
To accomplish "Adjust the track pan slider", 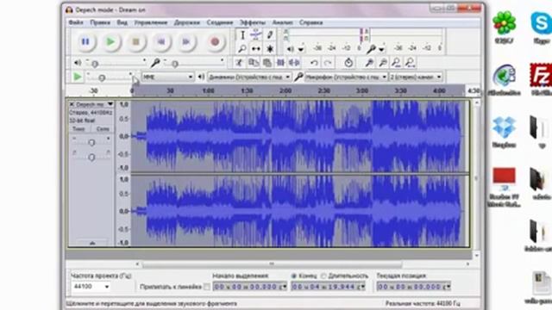I will pyautogui.click(x=91, y=157).
